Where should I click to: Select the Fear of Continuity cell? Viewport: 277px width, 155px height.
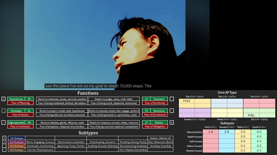click(x=155, y=103)
